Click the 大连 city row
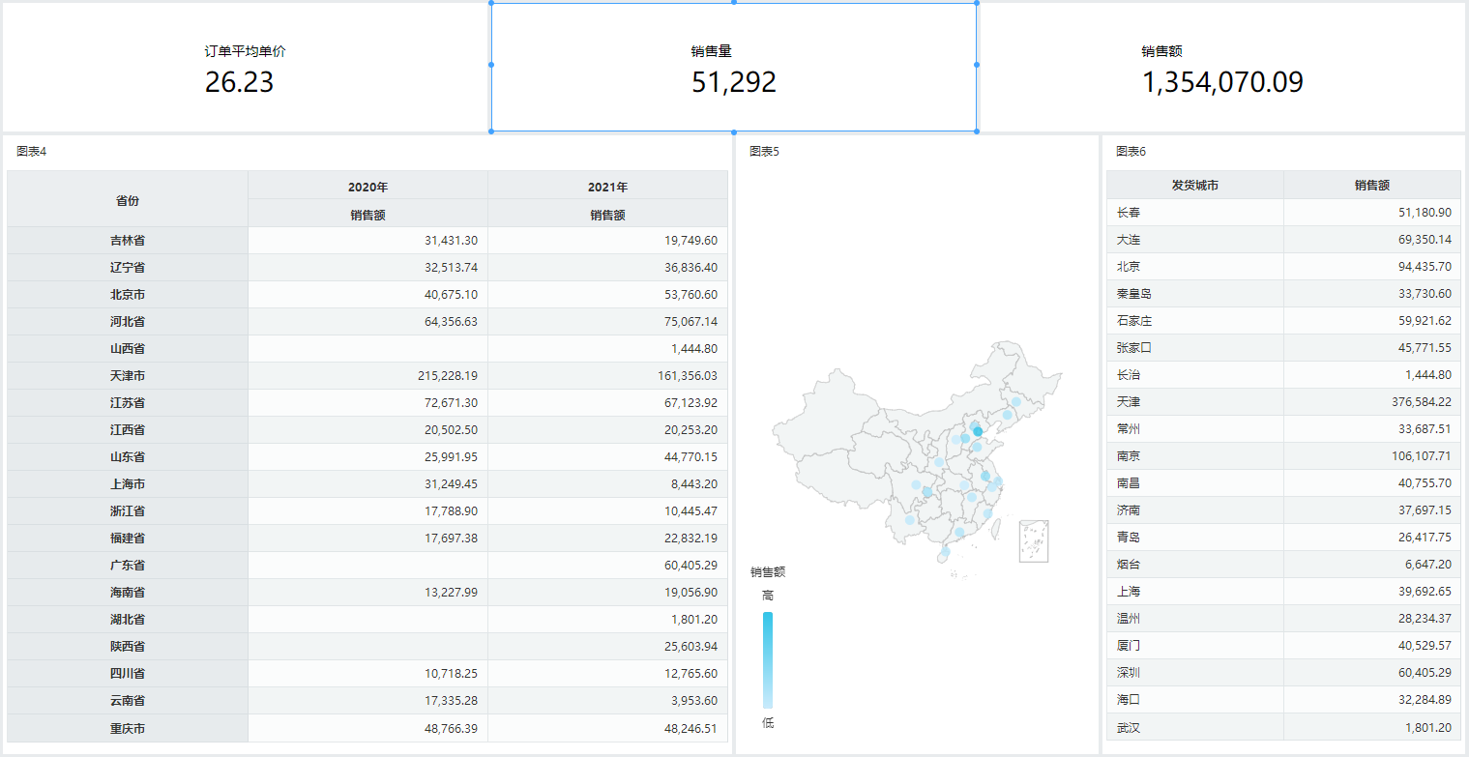Image resolution: width=1469 pixels, height=757 pixels. coord(1283,240)
